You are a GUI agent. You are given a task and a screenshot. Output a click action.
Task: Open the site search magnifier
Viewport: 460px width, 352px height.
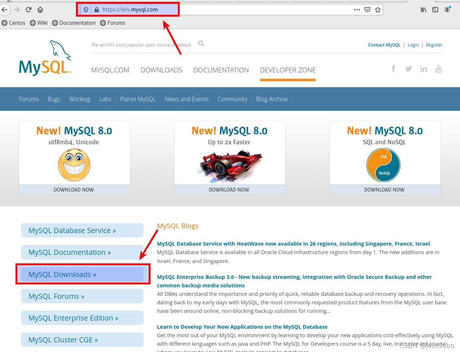coord(201,44)
